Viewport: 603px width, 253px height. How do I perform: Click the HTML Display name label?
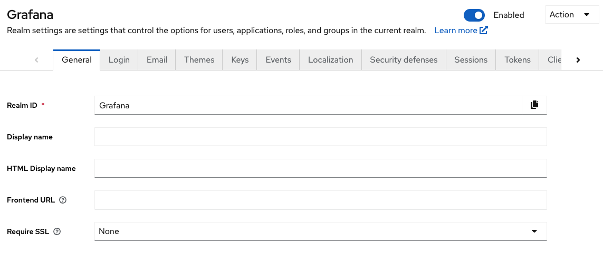tap(41, 168)
